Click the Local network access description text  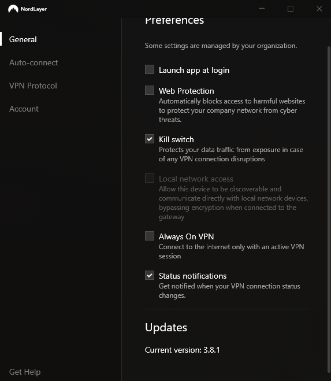233,203
